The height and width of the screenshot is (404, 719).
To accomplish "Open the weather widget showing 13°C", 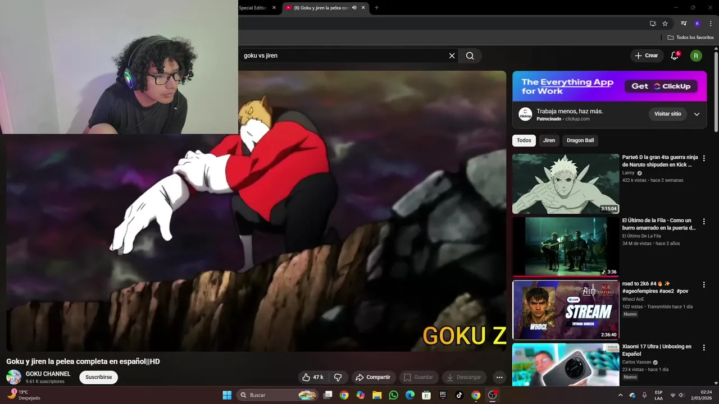I will (x=24, y=395).
